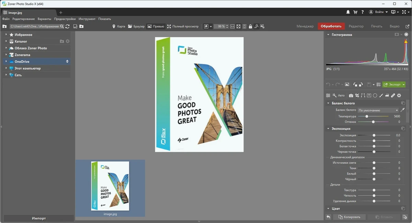Click the folder path input field

34,26
